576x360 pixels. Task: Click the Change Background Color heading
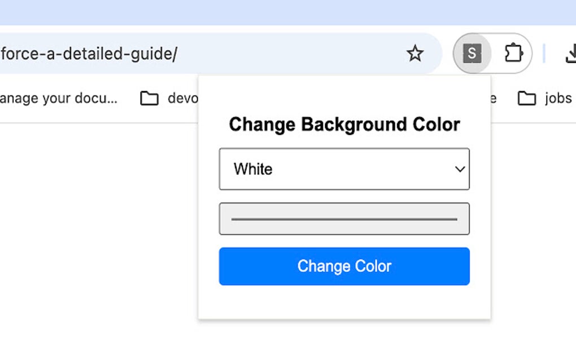(344, 124)
